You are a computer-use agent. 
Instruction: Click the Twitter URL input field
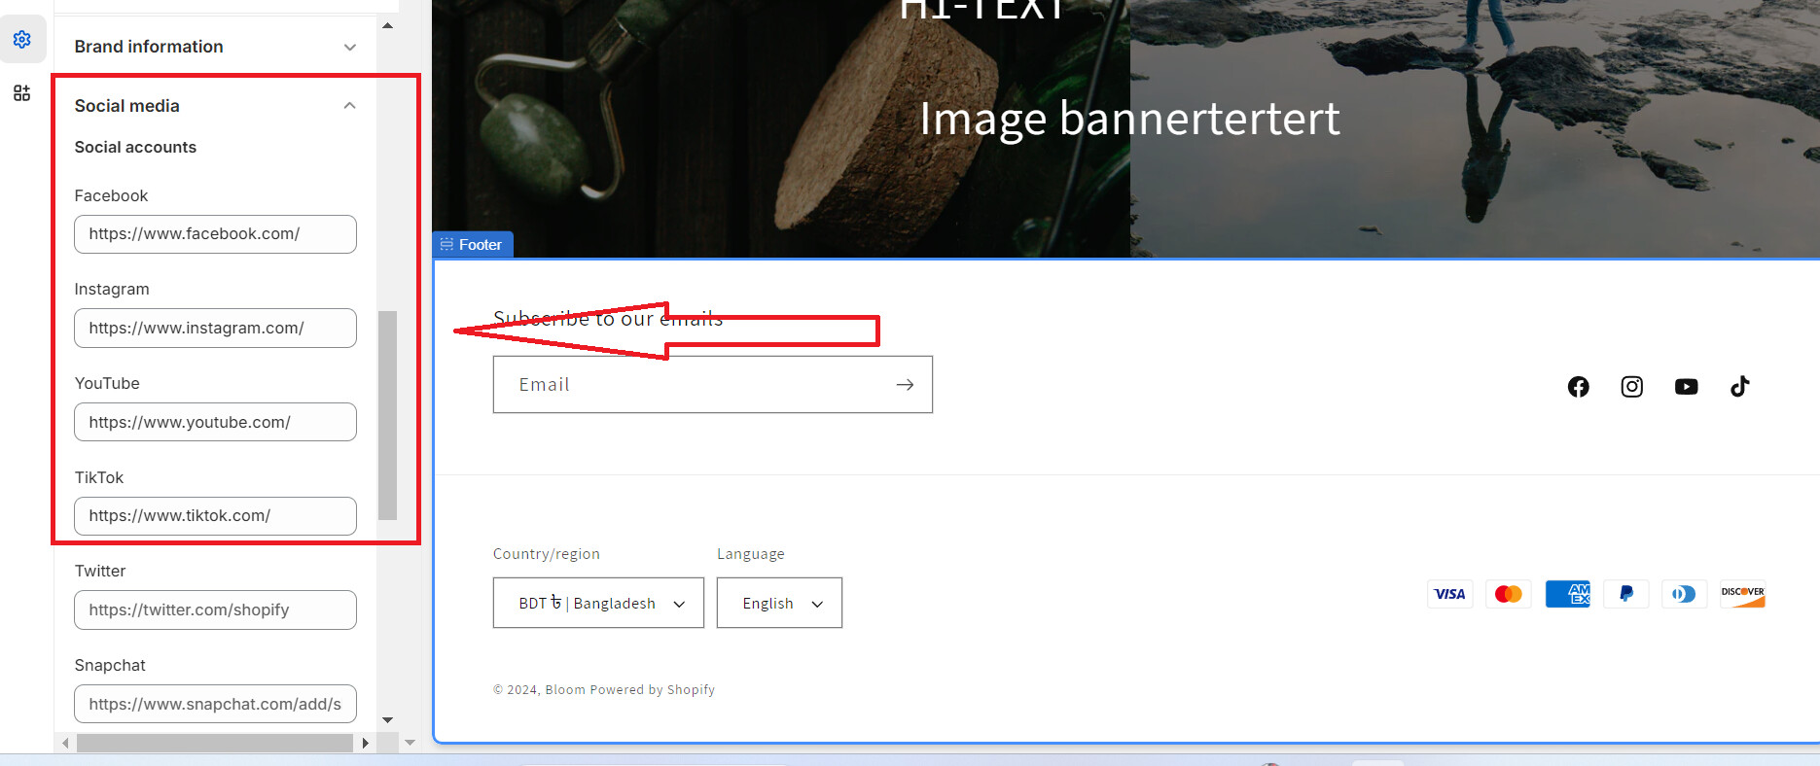pyautogui.click(x=215, y=610)
